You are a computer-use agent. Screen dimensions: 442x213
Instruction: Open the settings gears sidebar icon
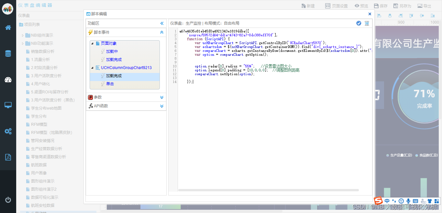click(x=8, y=131)
